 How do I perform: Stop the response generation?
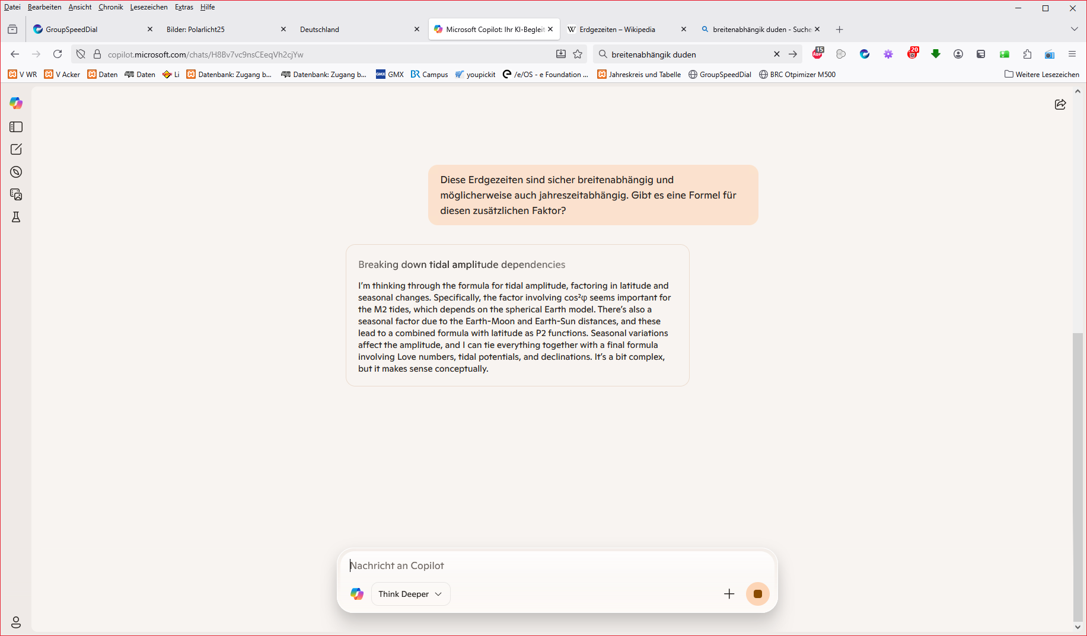(x=757, y=594)
